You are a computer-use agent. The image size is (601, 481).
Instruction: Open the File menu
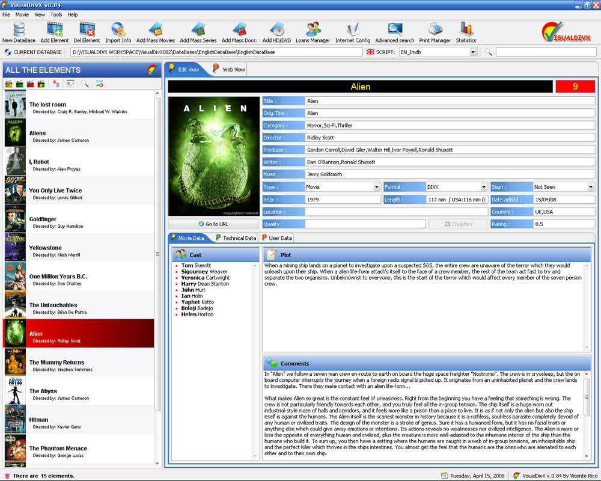coord(6,14)
